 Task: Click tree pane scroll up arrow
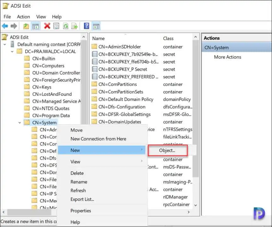[x=84, y=37]
